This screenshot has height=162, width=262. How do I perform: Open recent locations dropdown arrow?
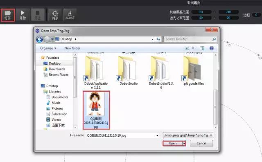[52, 39]
